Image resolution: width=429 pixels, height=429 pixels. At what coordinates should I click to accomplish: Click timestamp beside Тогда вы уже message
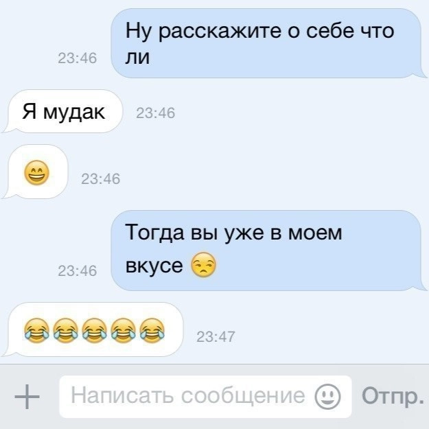pyautogui.click(x=78, y=271)
